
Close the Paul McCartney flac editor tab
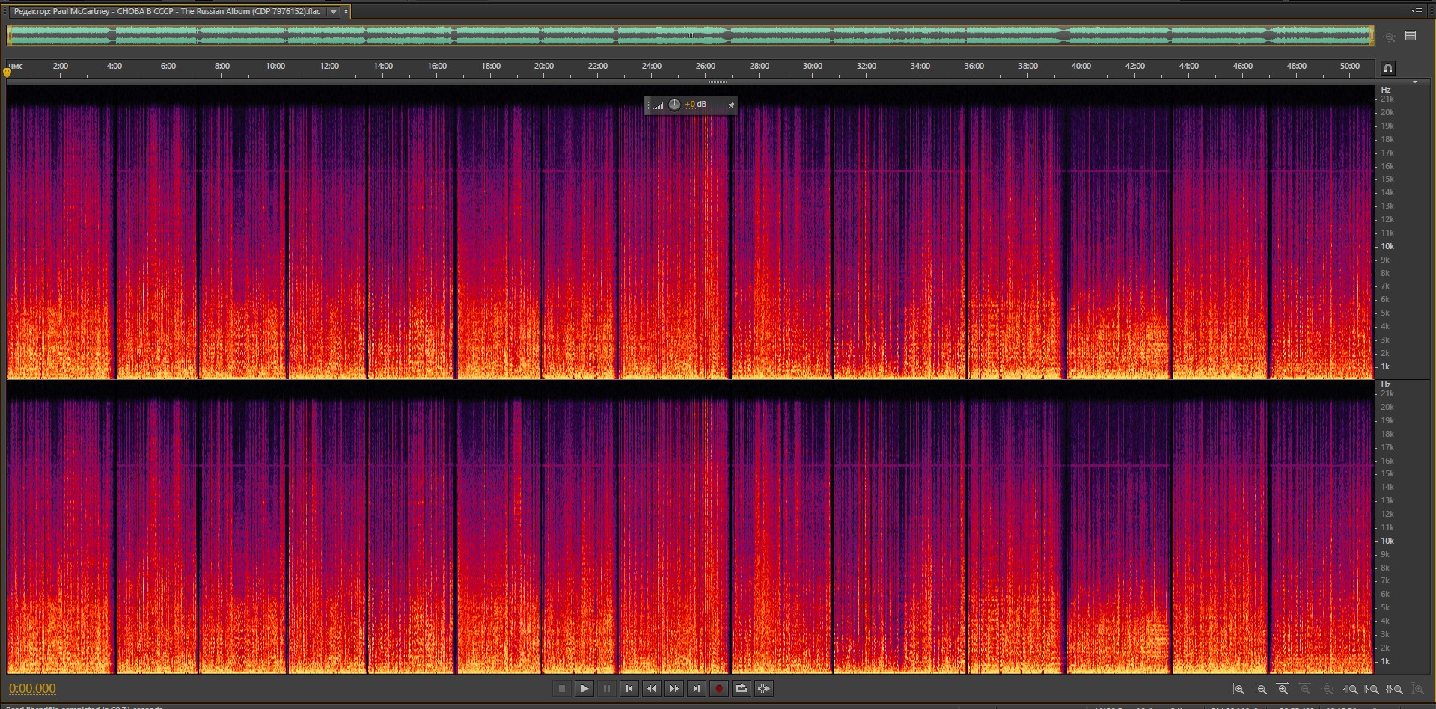(x=346, y=12)
